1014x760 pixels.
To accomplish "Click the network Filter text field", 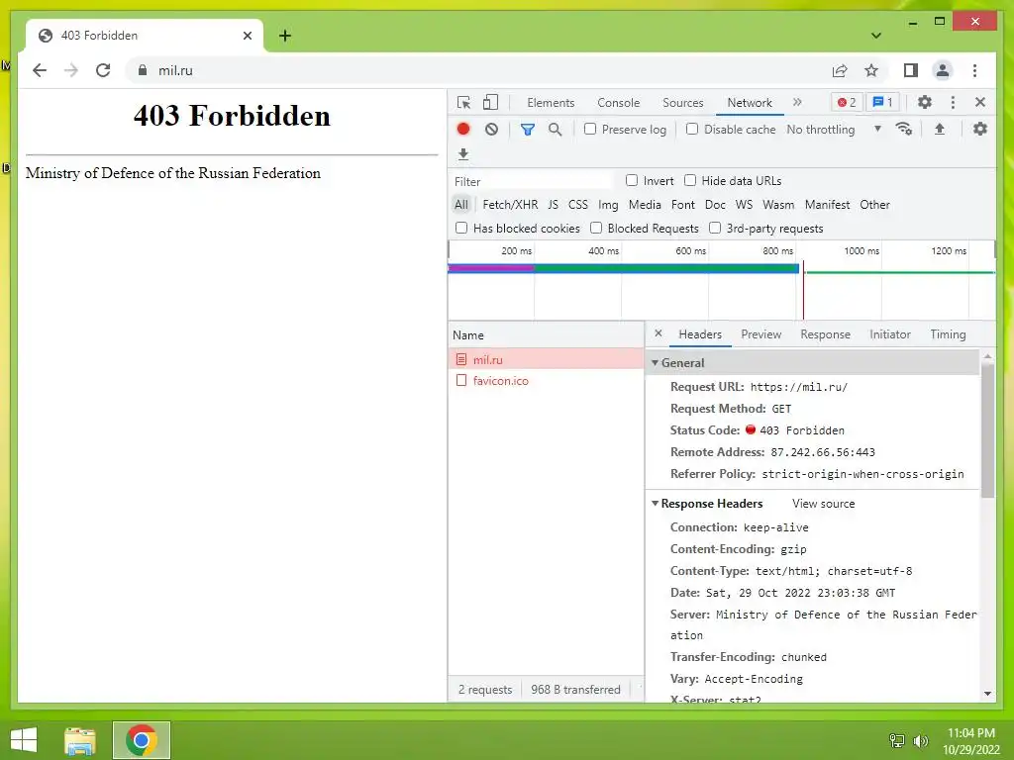I will (531, 181).
